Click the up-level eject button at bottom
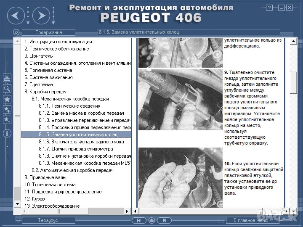 point(151,220)
